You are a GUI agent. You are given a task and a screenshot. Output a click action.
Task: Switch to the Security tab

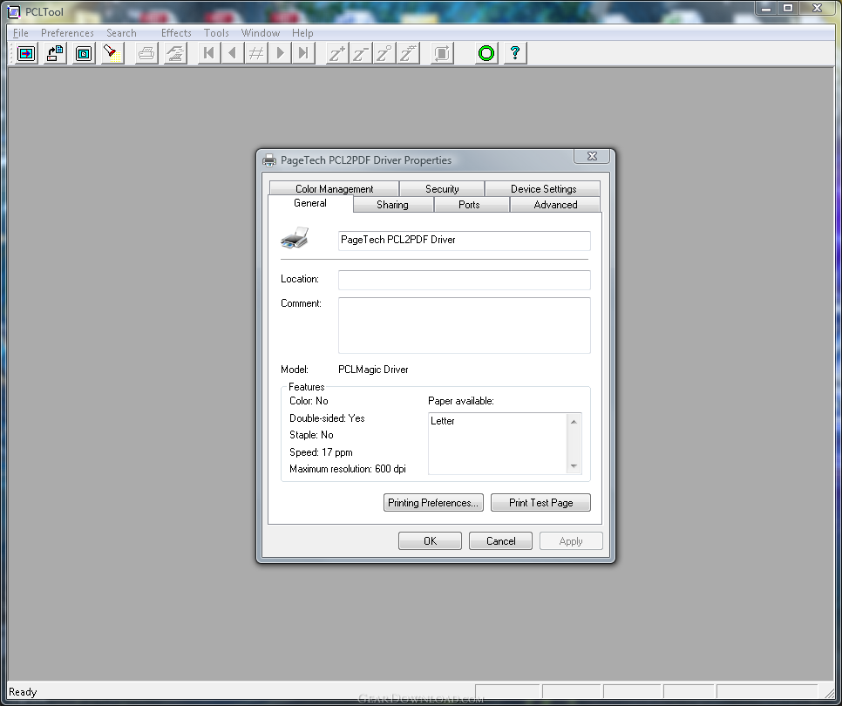pyautogui.click(x=442, y=189)
